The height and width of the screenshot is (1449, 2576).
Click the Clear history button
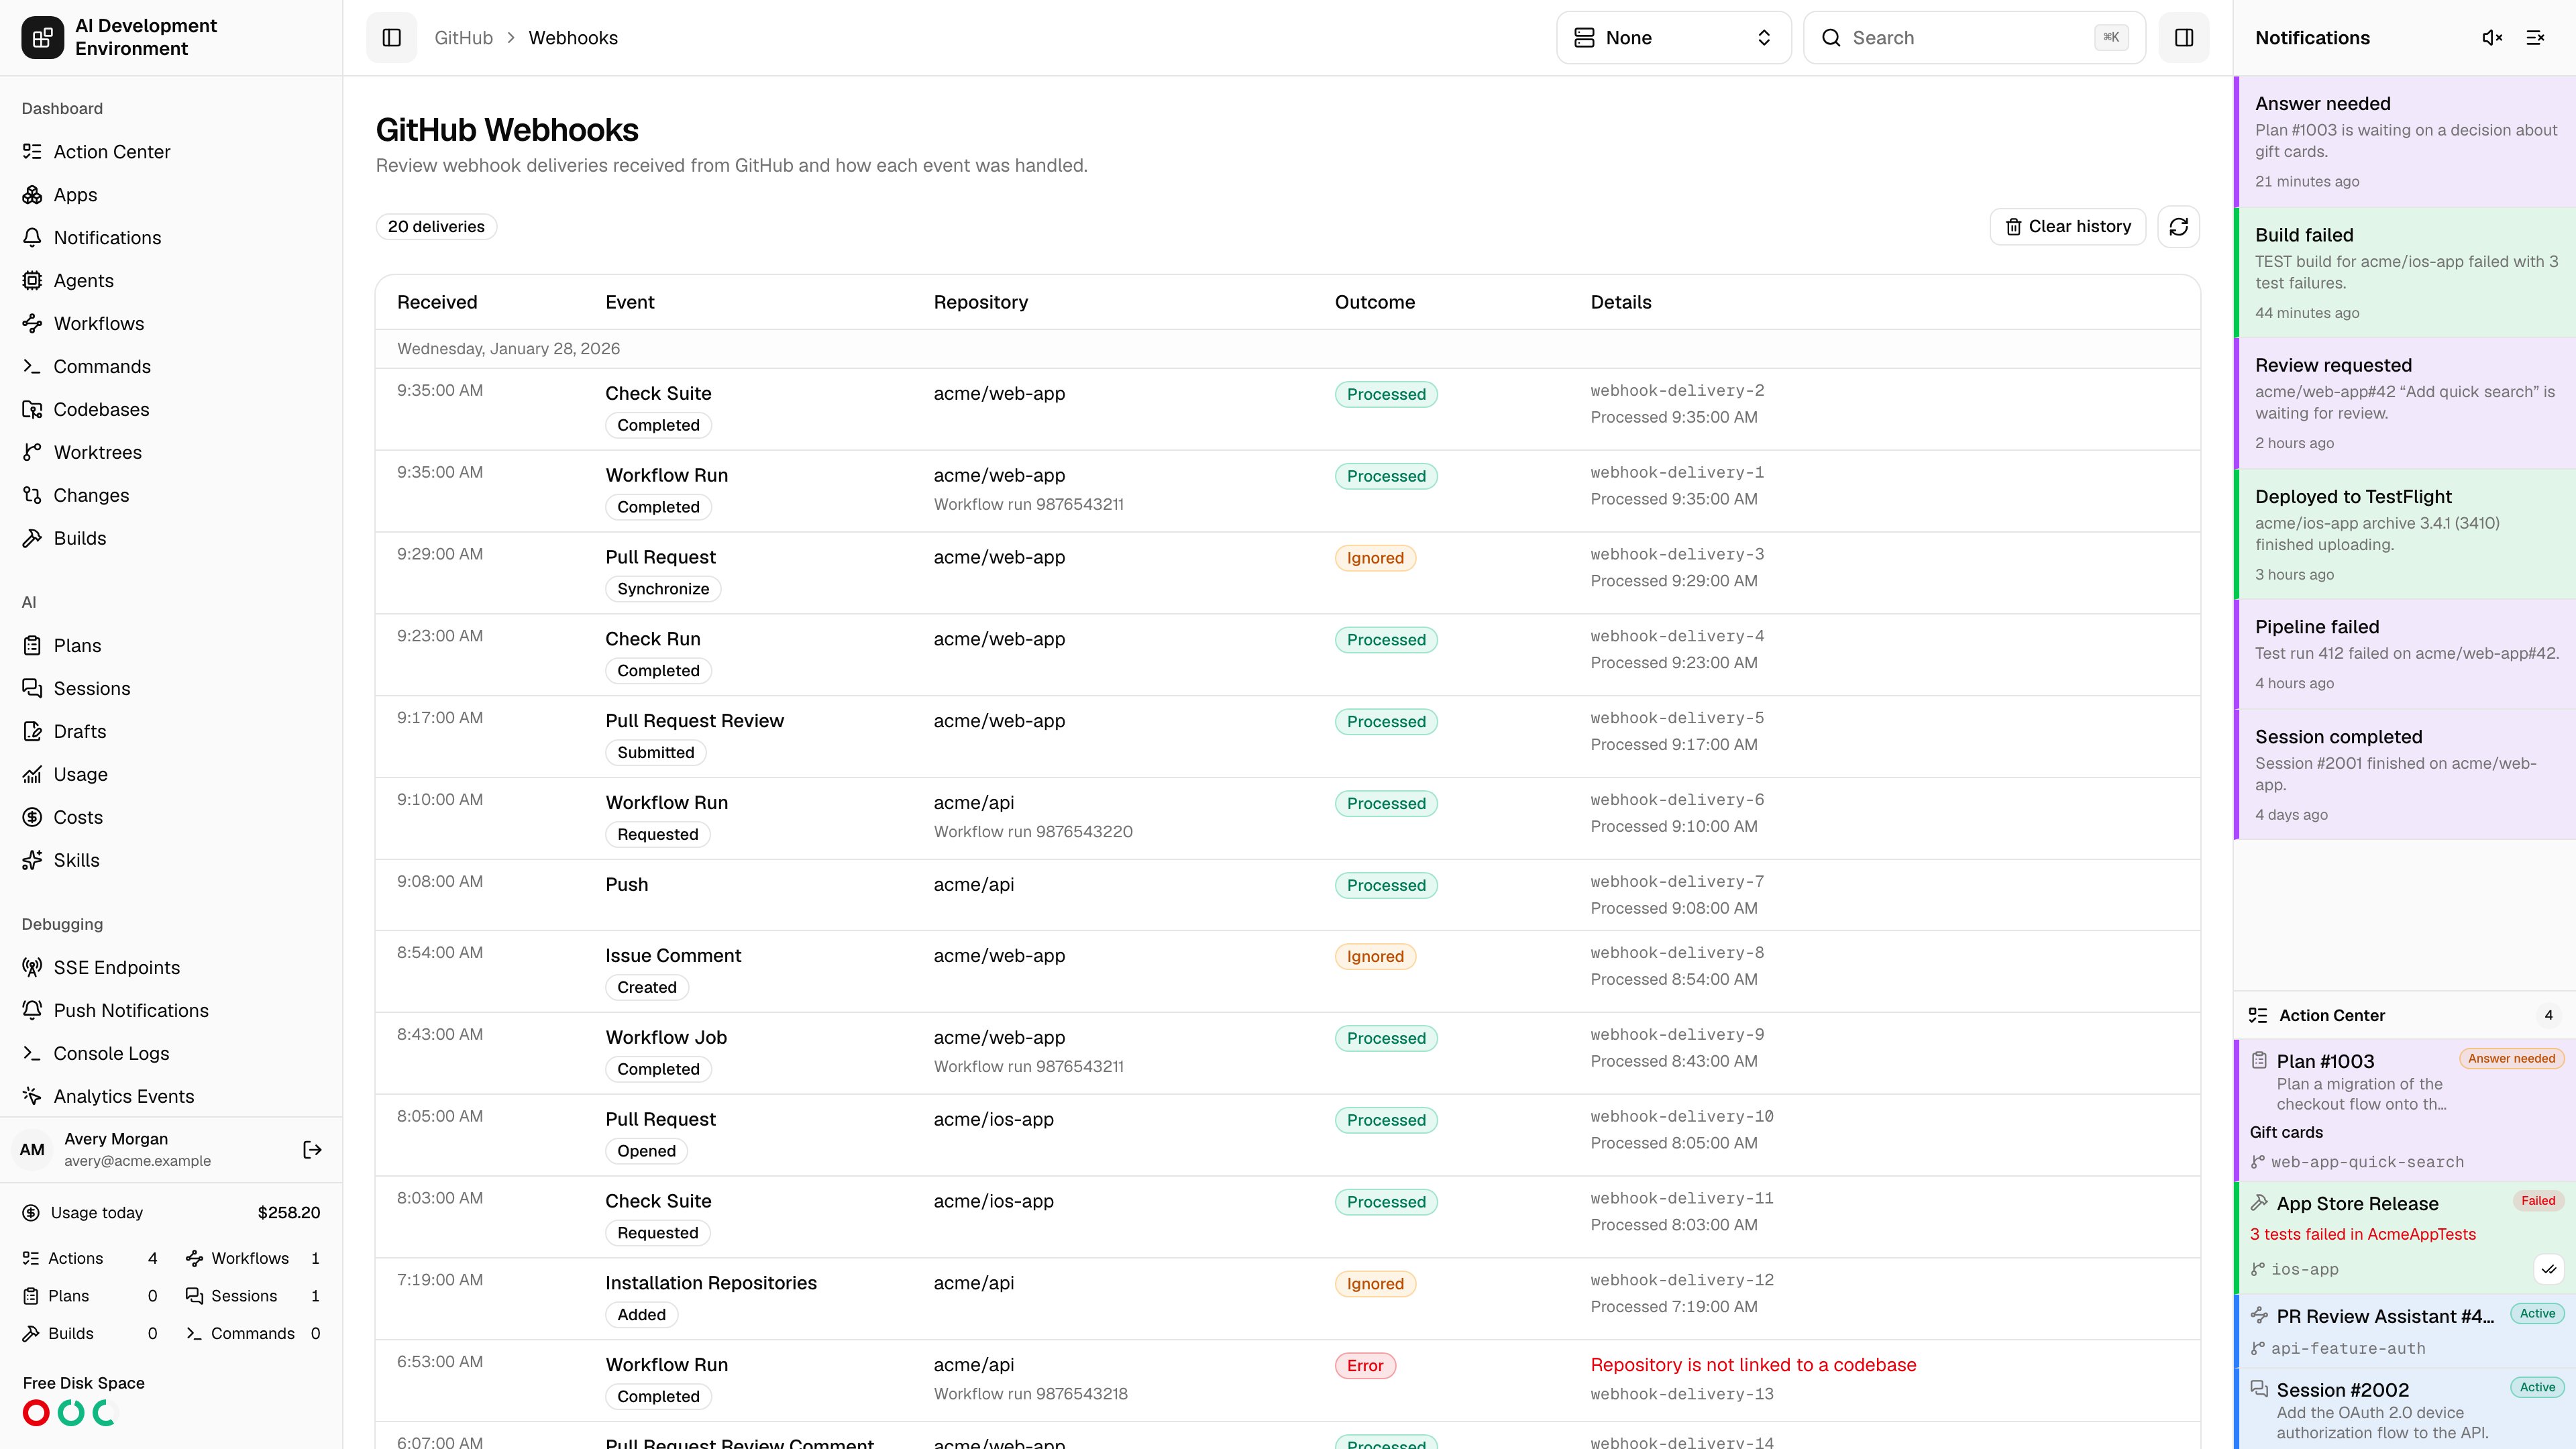click(x=2067, y=227)
